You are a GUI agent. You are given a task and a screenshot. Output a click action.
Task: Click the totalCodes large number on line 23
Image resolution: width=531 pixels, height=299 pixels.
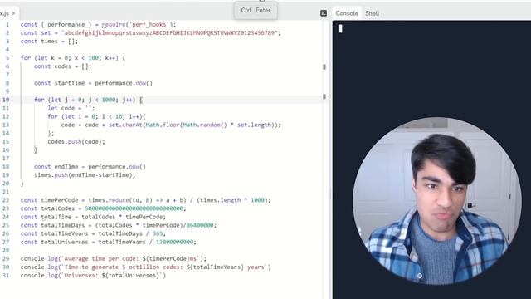[134, 208]
